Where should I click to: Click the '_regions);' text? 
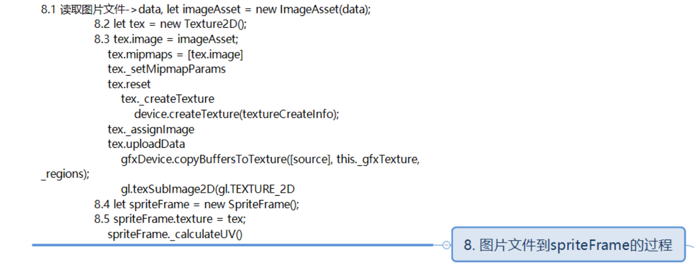pyautogui.click(x=66, y=174)
